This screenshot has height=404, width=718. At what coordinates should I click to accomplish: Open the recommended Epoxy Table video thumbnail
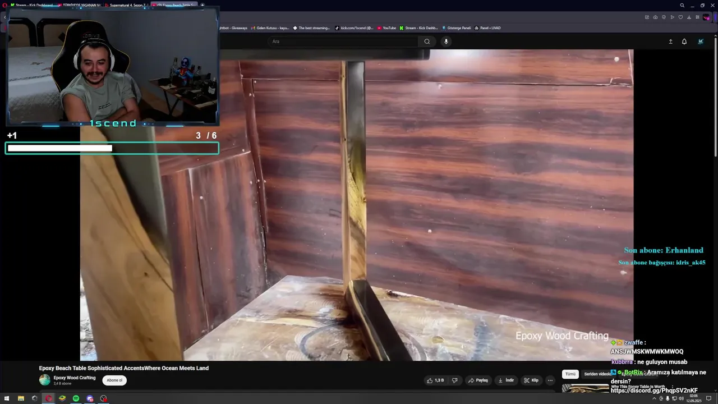pyautogui.click(x=586, y=388)
